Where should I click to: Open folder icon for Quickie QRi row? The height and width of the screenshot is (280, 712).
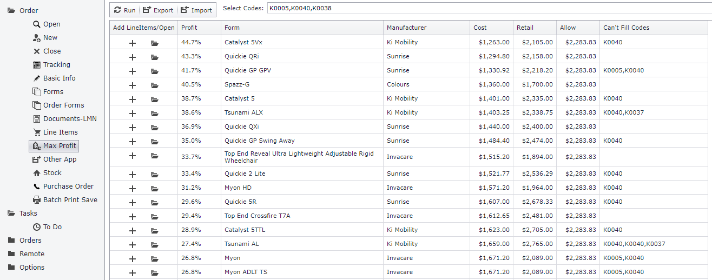coord(155,57)
